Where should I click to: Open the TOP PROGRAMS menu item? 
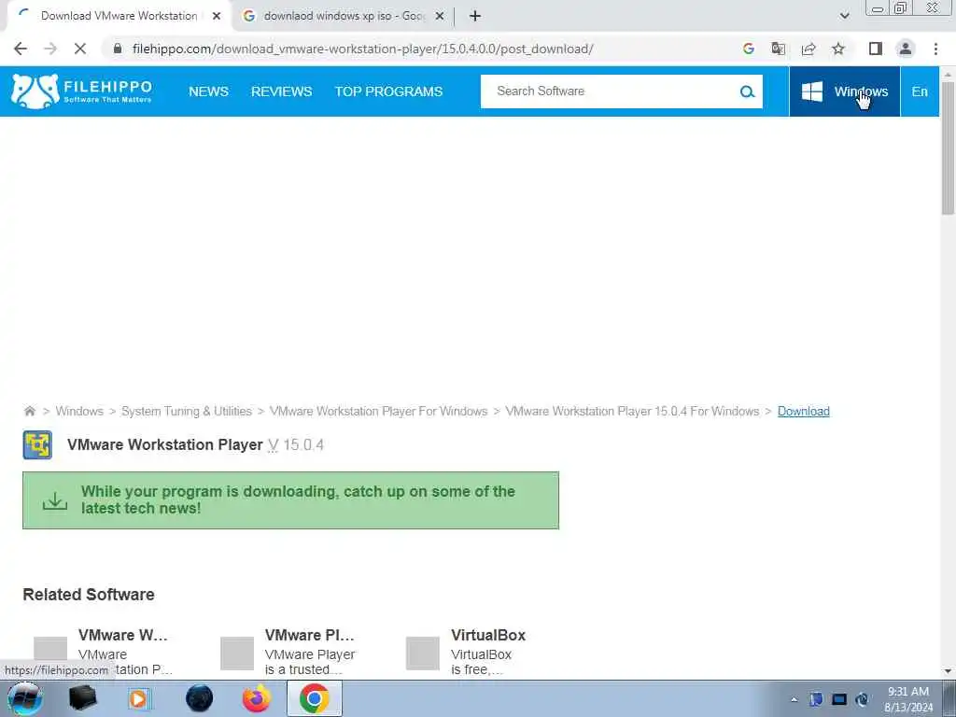(388, 91)
